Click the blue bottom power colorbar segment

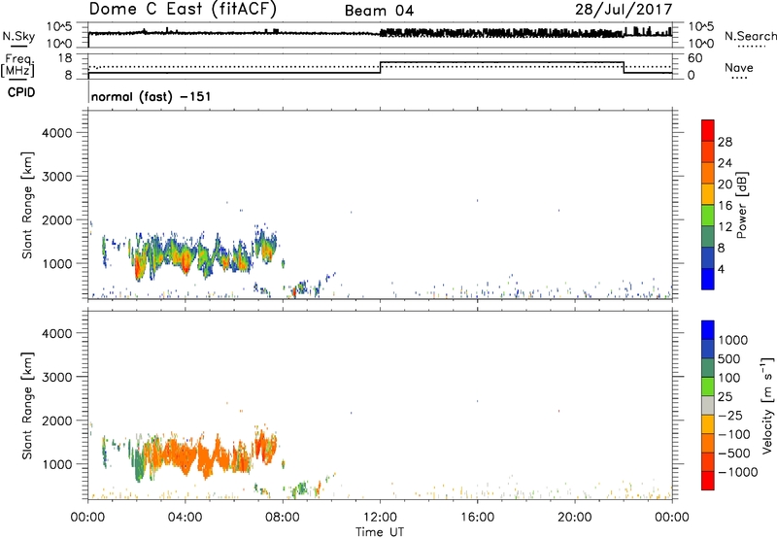coord(708,279)
